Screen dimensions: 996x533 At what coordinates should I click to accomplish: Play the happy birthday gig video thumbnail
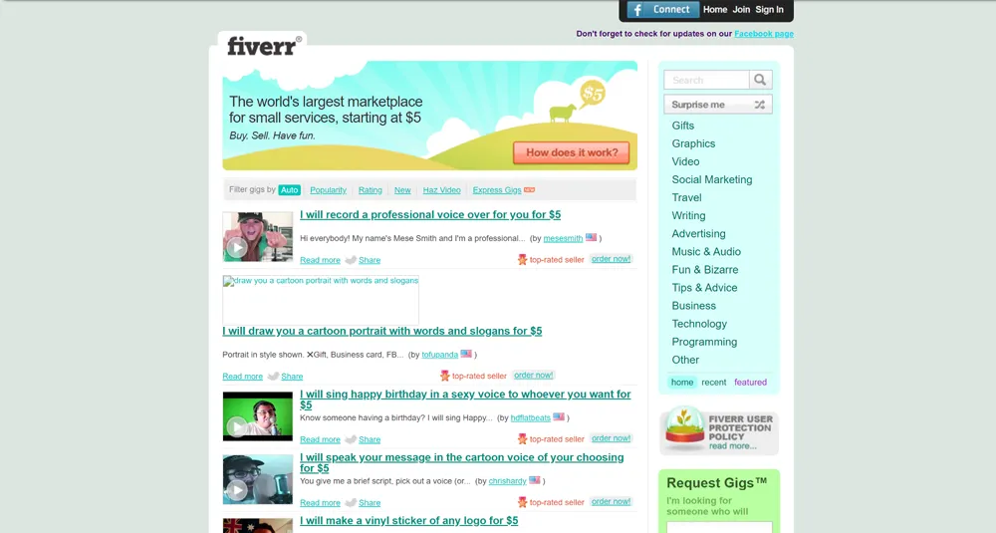pos(257,416)
